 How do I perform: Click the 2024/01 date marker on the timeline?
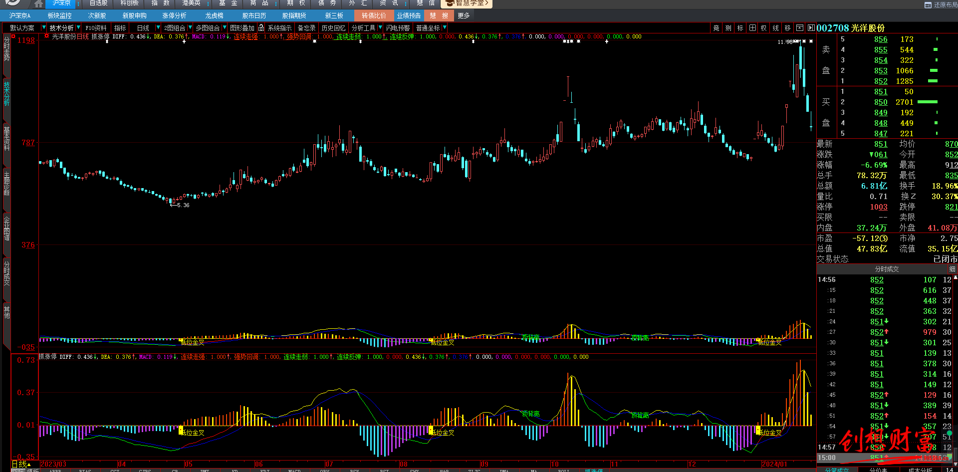tap(775, 464)
